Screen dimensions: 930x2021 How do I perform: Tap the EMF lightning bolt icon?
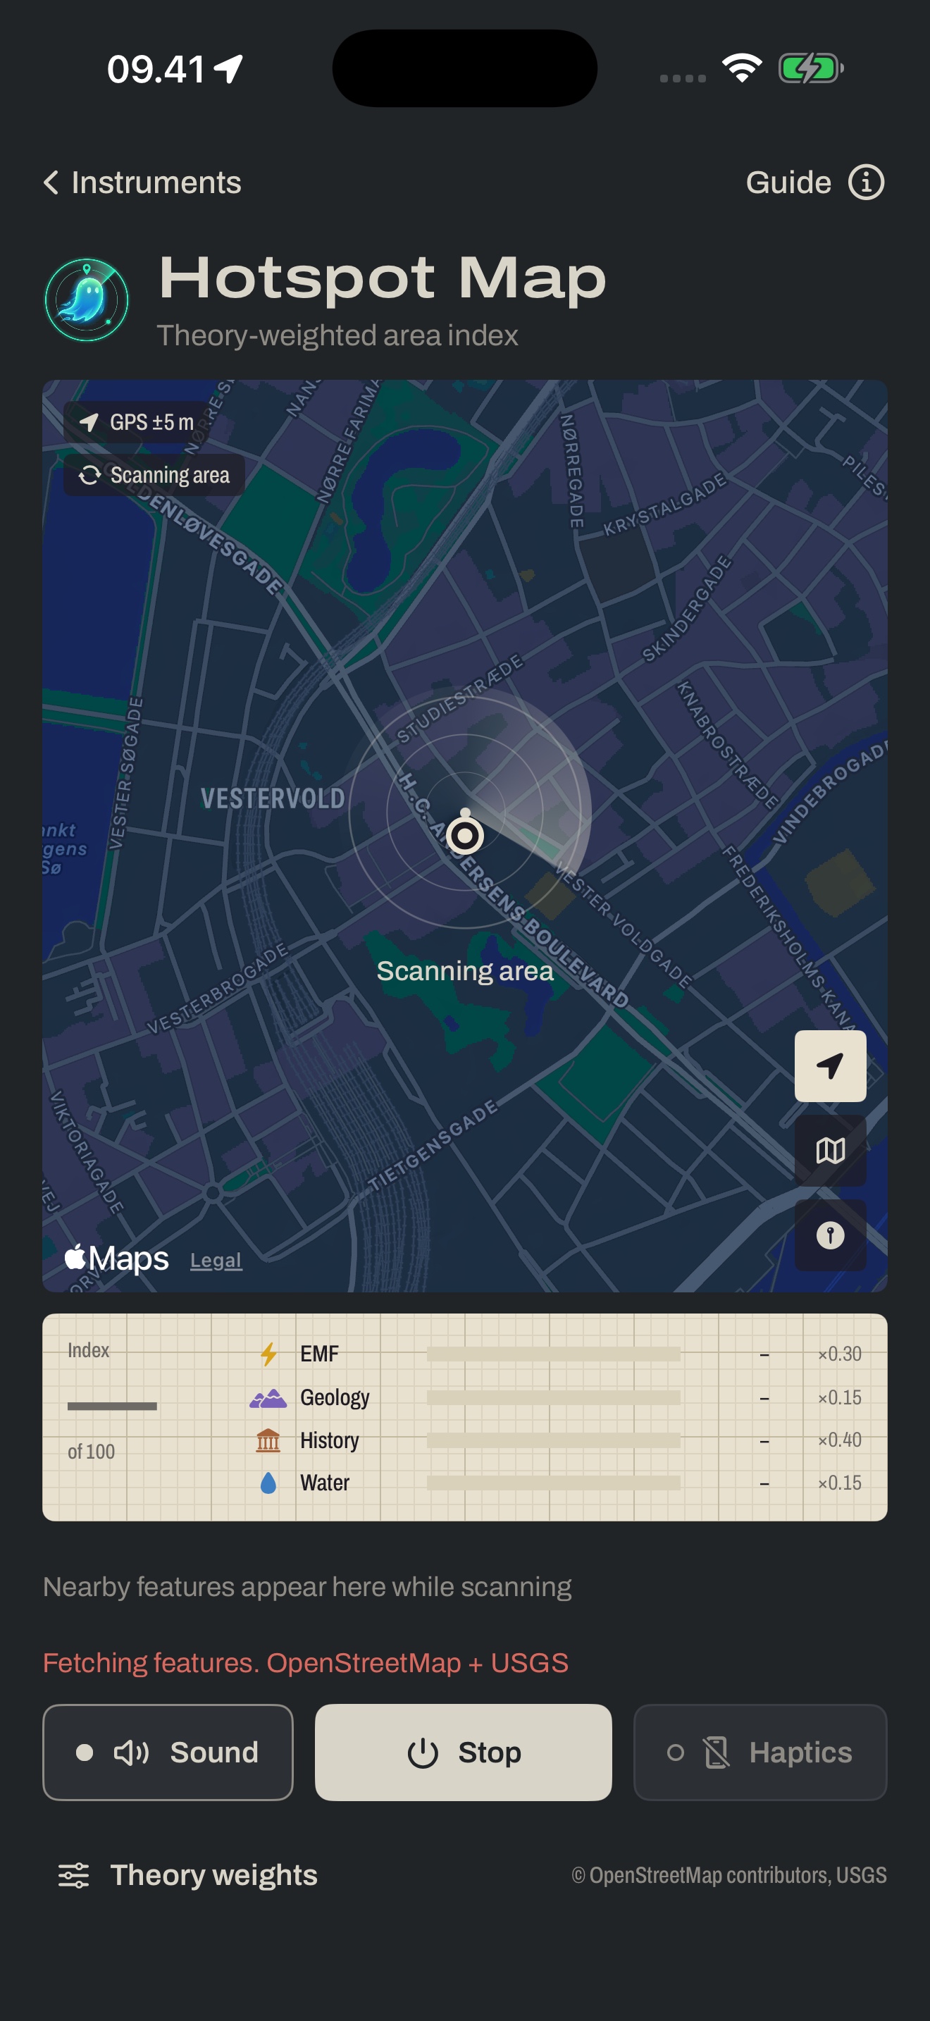pyautogui.click(x=268, y=1354)
